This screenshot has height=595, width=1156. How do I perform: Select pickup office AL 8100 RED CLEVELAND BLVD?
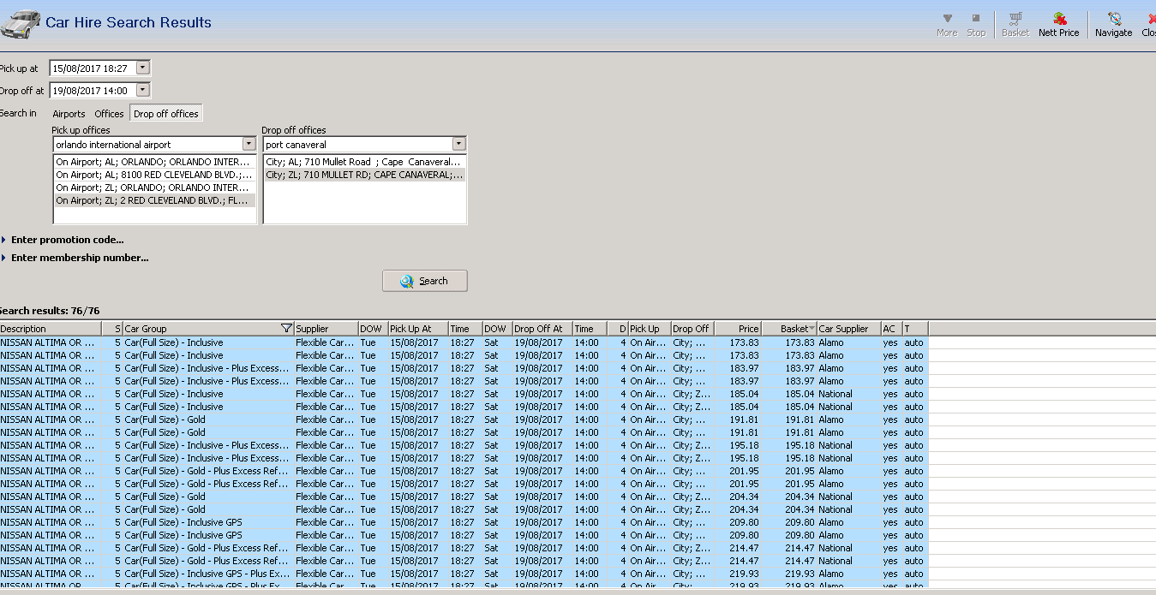click(x=154, y=175)
